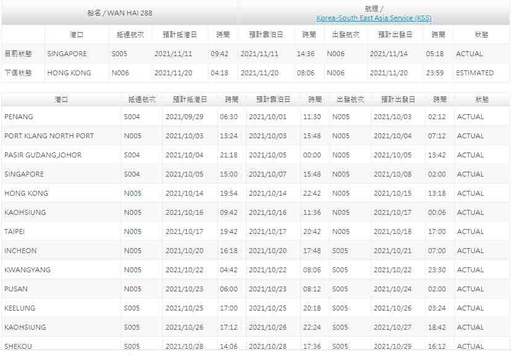Click Penang arrival date 2021/09/29
Image resolution: width=512 pixels, height=355 pixels.
click(x=184, y=117)
